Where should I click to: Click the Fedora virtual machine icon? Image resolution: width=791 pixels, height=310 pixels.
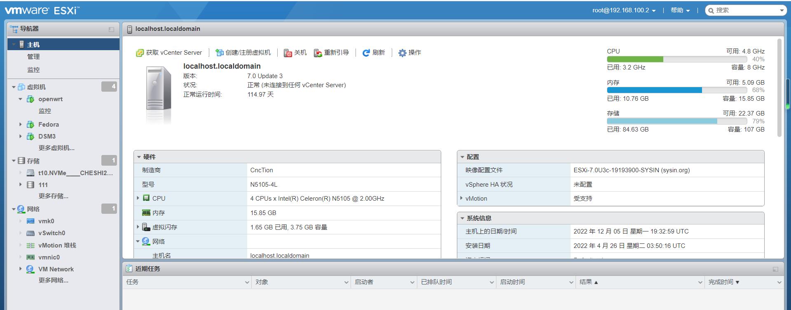tap(30, 125)
